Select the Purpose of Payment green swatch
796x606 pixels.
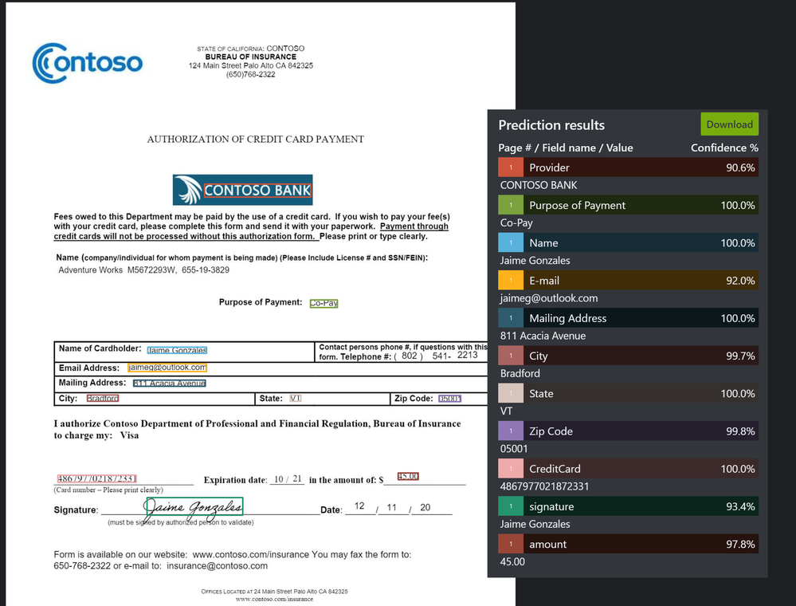point(510,205)
